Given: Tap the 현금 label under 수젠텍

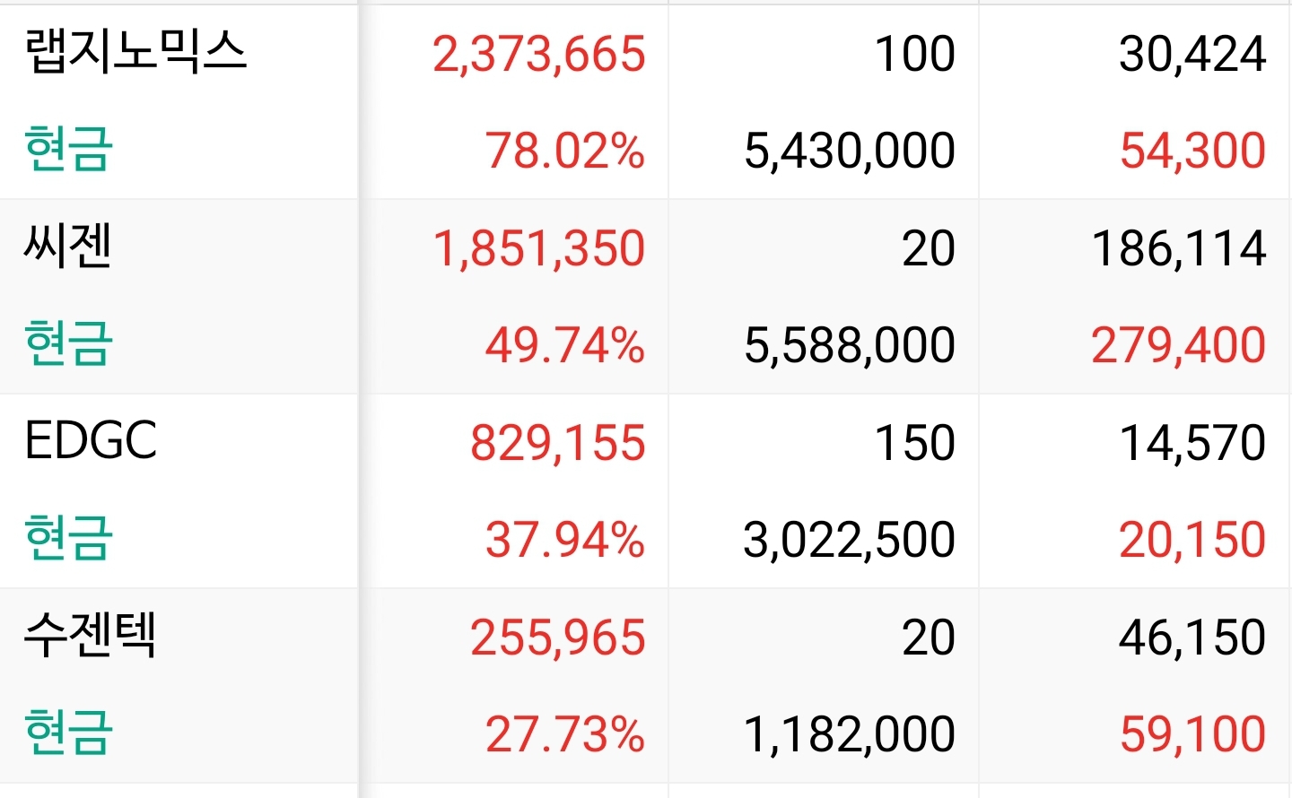Looking at the screenshot, I should [68, 733].
